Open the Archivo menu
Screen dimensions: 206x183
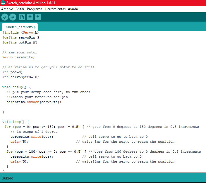[7, 9]
